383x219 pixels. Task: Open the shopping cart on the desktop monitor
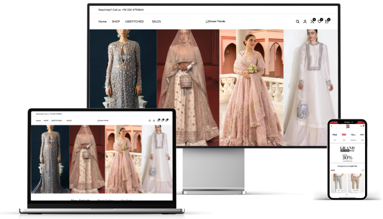tap(327, 21)
